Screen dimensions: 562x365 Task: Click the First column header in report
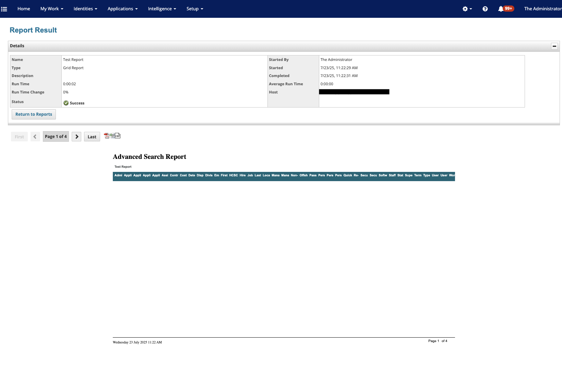pyautogui.click(x=224, y=175)
